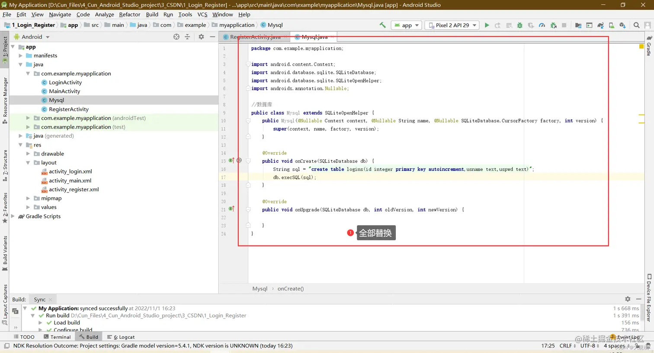
Task: Run the app with the green play button
Action: tap(487, 25)
